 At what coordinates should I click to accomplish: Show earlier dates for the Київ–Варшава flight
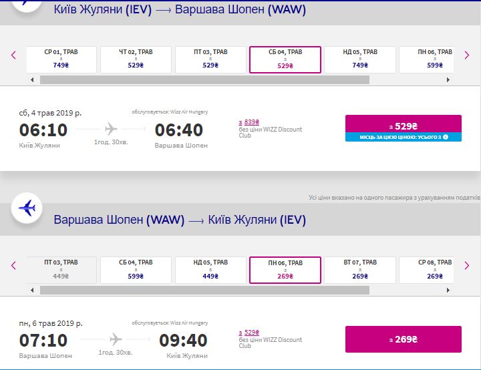[13, 55]
